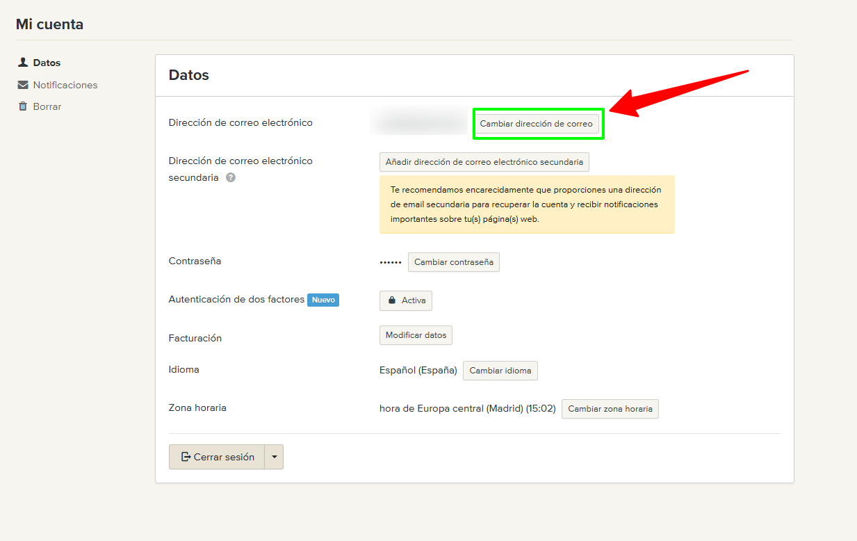The width and height of the screenshot is (857, 541).
Task: Expand the dropdown arrow beside Cerrar sesión
Action: 275,457
